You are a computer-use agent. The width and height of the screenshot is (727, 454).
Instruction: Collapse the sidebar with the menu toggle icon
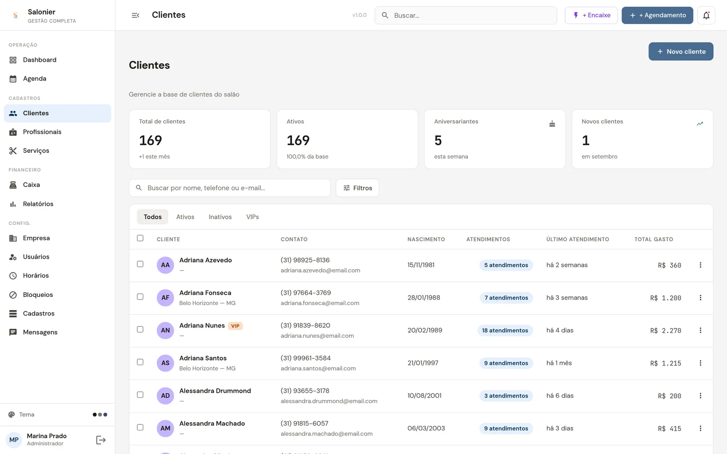(135, 15)
